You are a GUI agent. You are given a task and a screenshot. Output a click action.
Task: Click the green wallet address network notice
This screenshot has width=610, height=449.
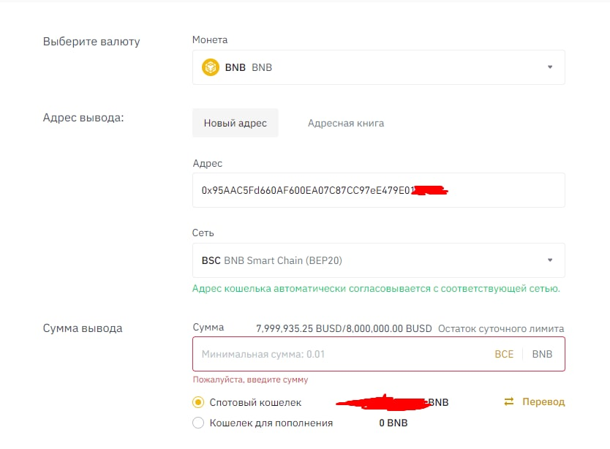coord(376,289)
